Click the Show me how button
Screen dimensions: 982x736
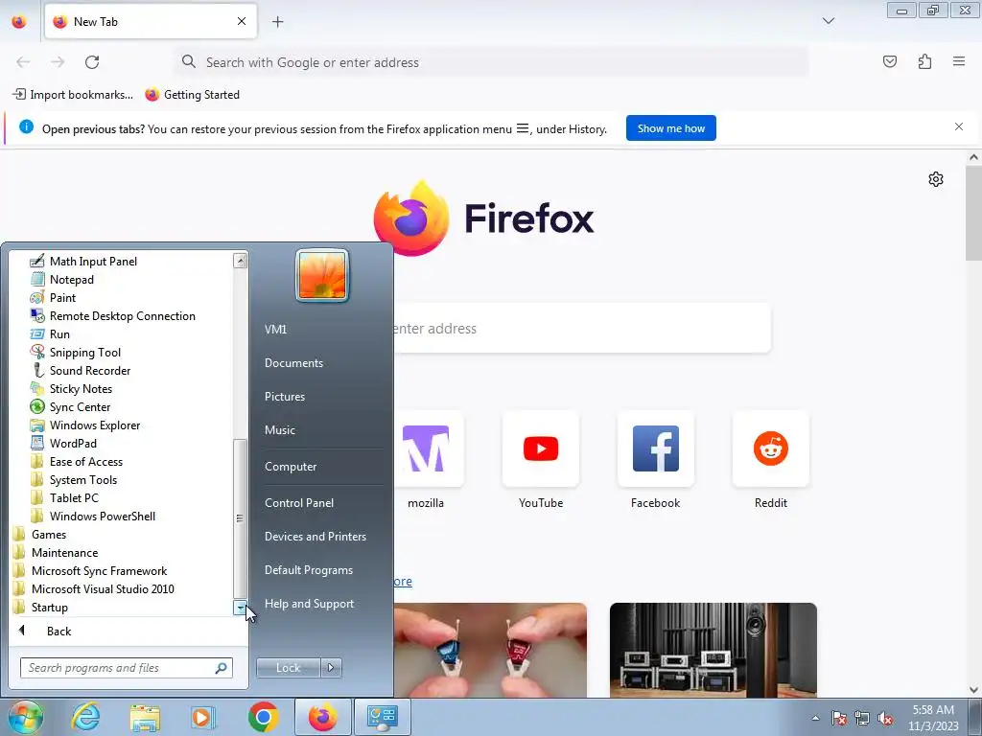click(x=670, y=128)
